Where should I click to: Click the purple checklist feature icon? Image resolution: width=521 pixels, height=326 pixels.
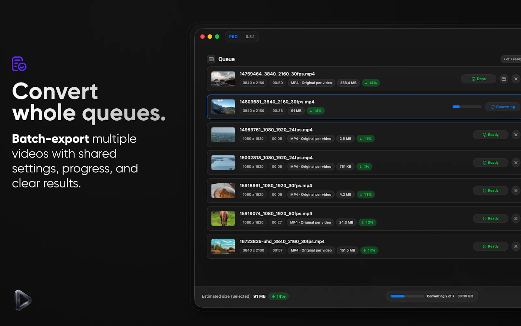click(19, 64)
